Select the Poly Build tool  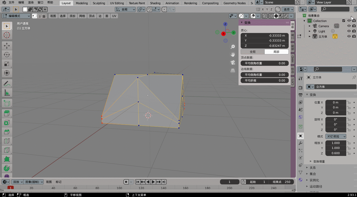tap(7, 159)
